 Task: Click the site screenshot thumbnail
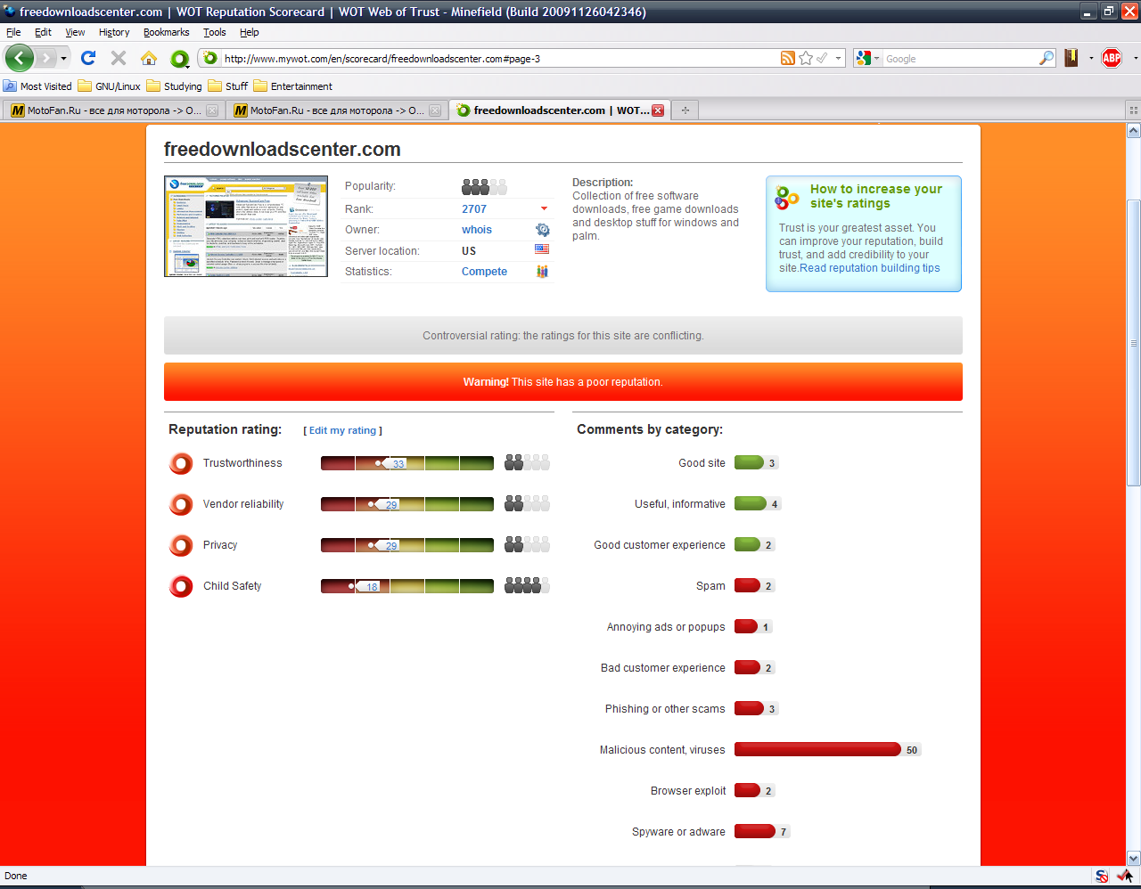pyautogui.click(x=246, y=226)
